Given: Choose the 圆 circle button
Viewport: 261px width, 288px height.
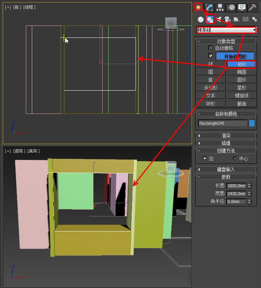Looking at the screenshot, I should click(211, 72).
